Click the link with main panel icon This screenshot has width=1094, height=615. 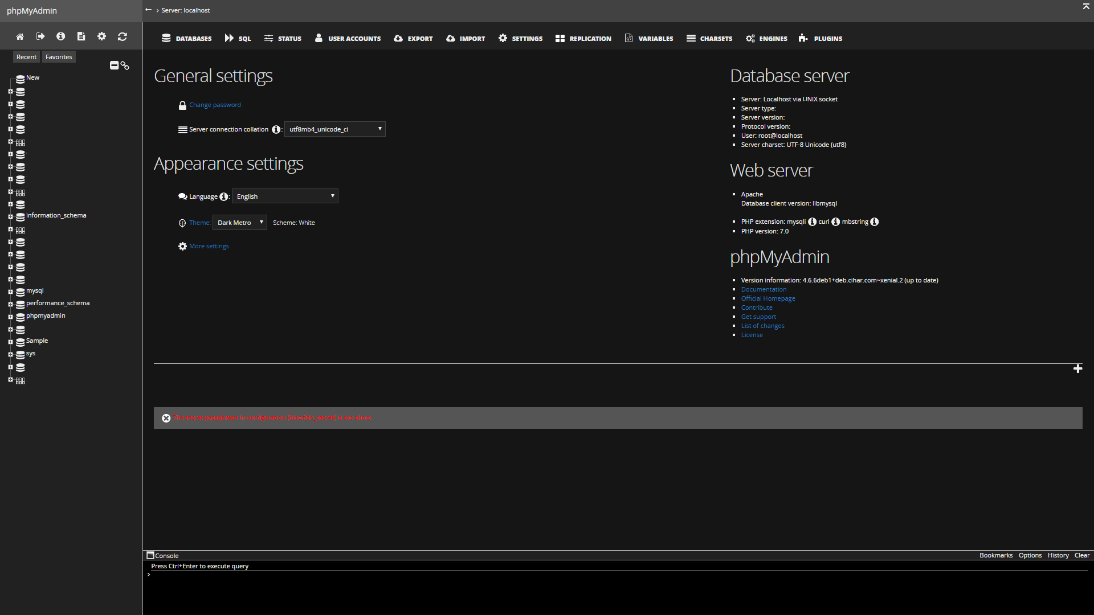click(x=125, y=65)
